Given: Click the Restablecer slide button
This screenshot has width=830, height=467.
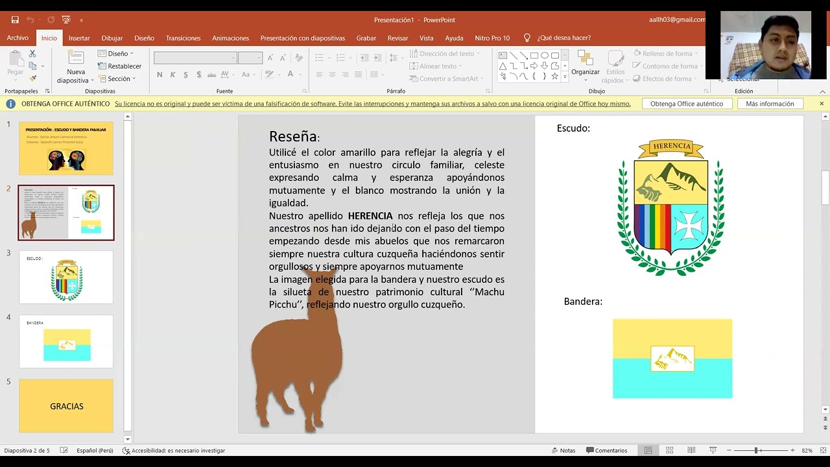Looking at the screenshot, I should click(x=119, y=66).
